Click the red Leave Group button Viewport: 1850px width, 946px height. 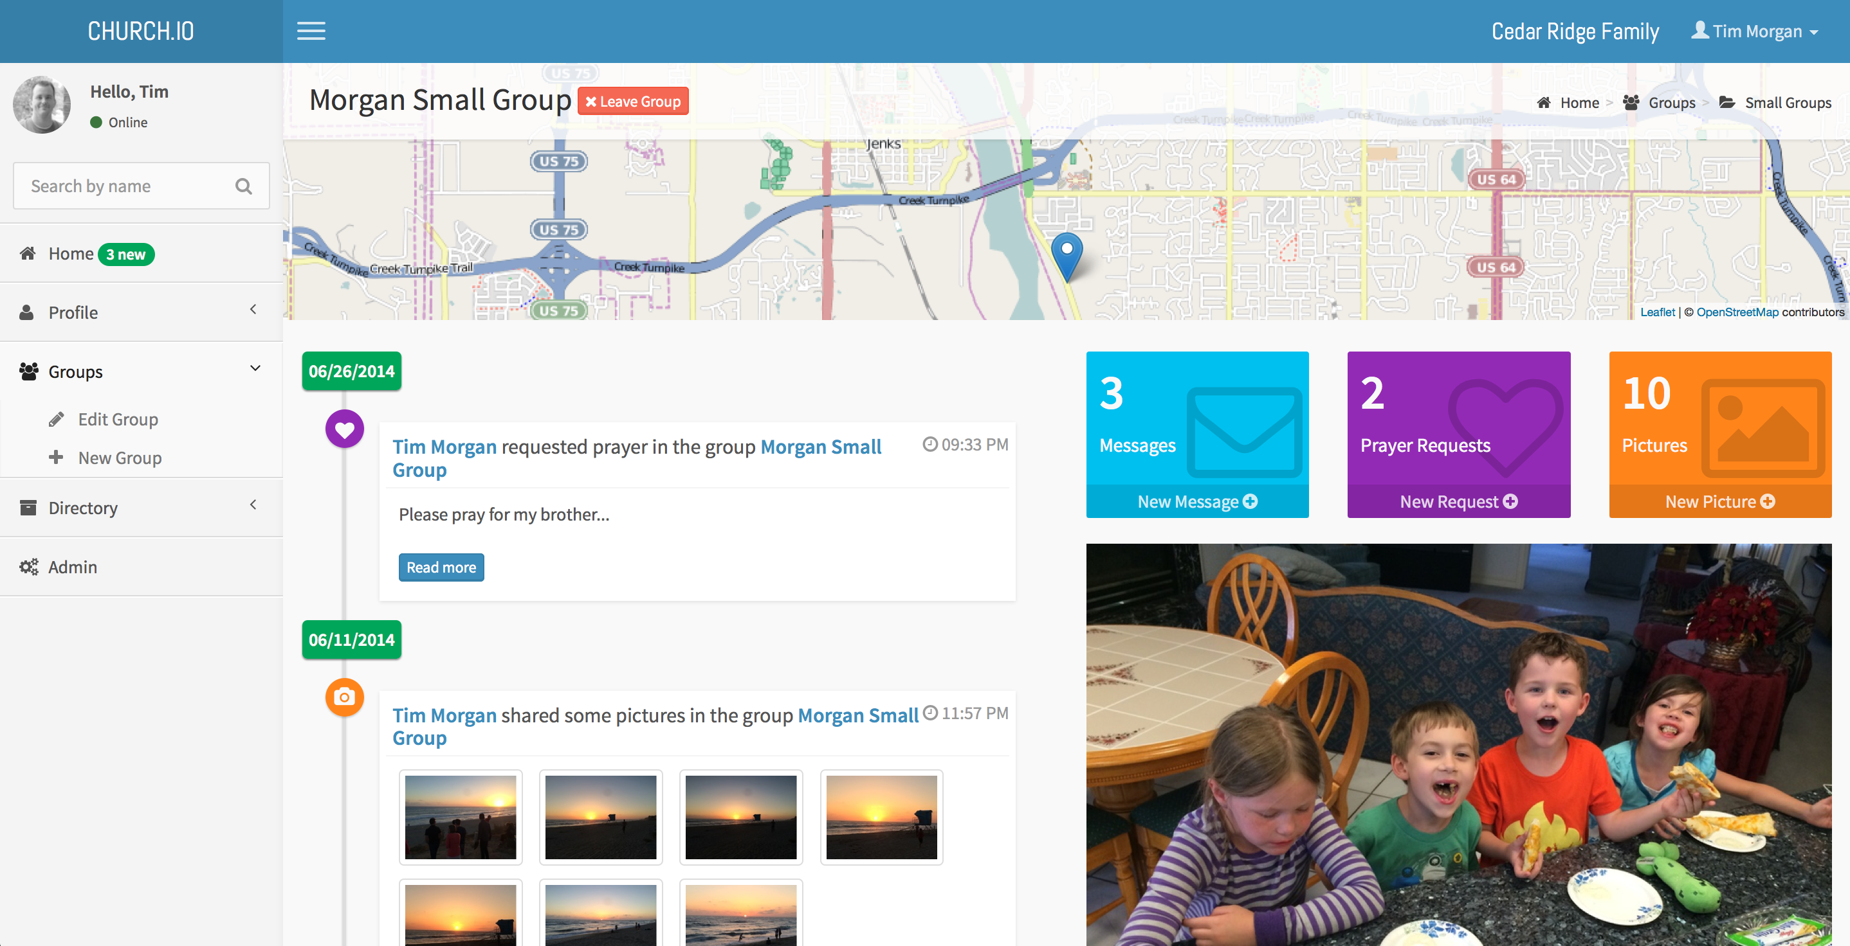(x=633, y=101)
